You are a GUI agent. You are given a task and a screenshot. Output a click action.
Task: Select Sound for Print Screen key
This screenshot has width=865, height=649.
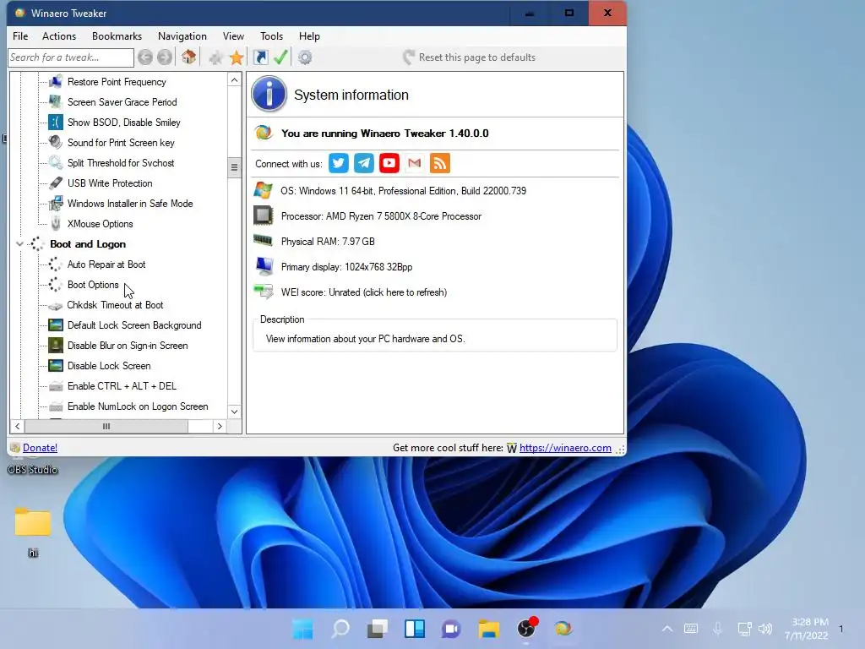point(121,142)
